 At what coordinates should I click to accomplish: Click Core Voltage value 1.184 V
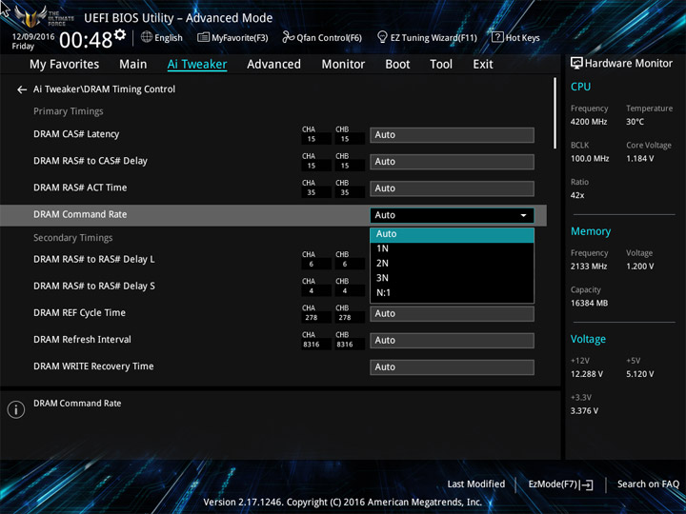point(639,158)
